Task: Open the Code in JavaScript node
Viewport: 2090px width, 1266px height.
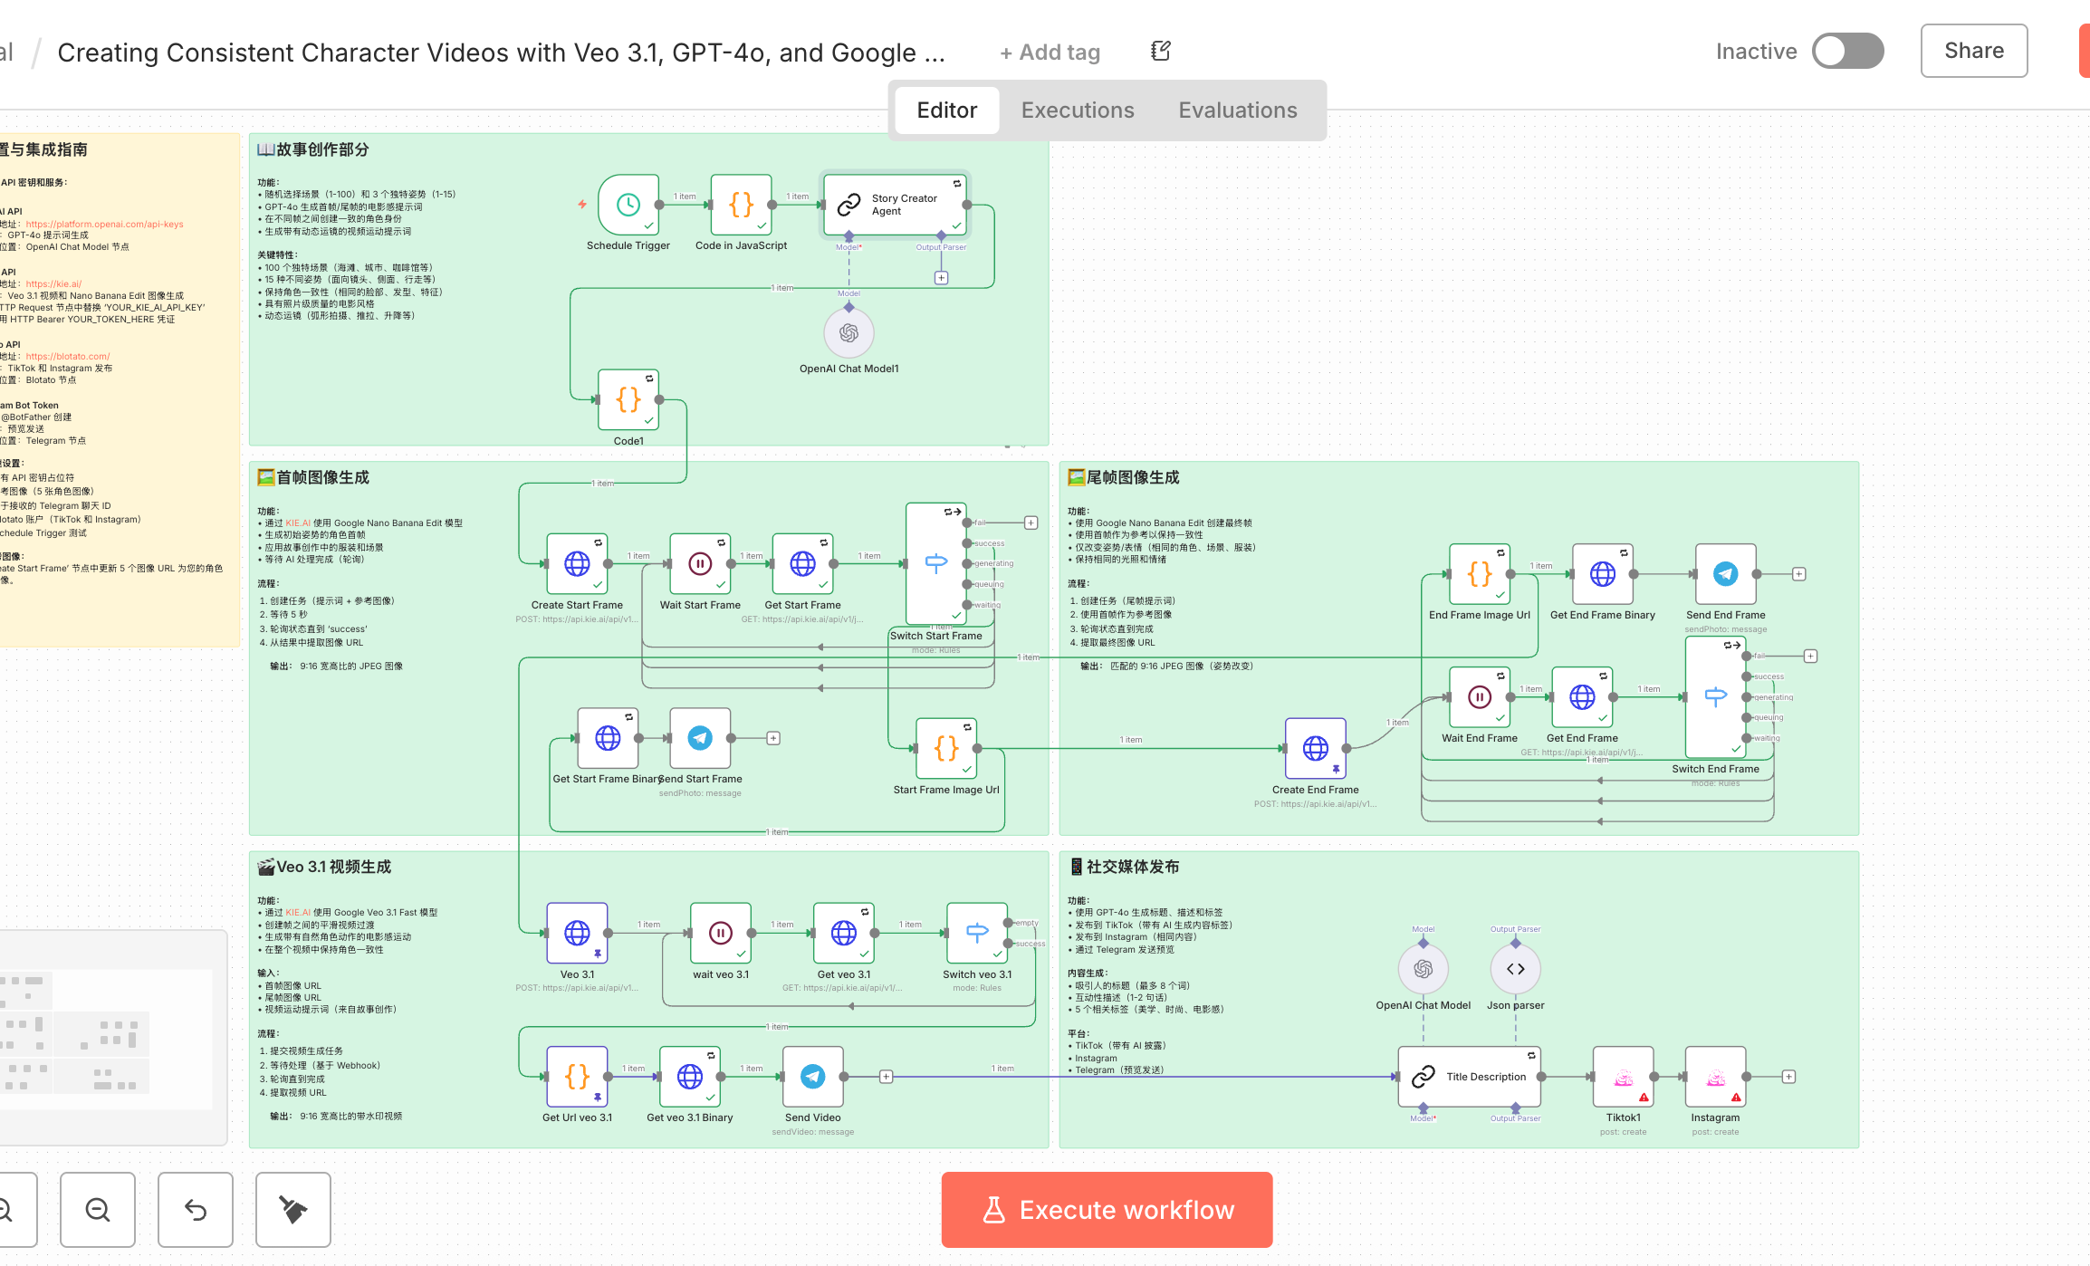Action: (x=741, y=206)
